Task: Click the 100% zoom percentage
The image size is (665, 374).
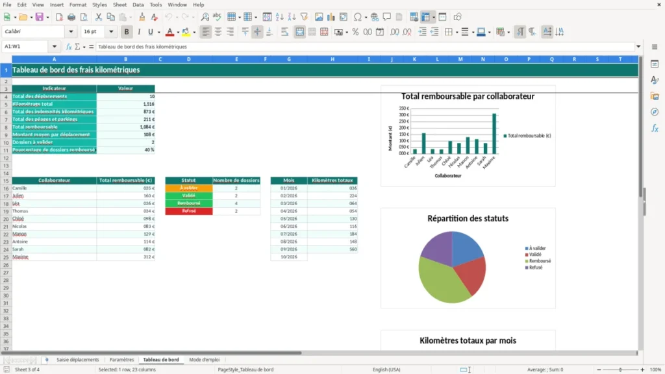Action: point(656,369)
